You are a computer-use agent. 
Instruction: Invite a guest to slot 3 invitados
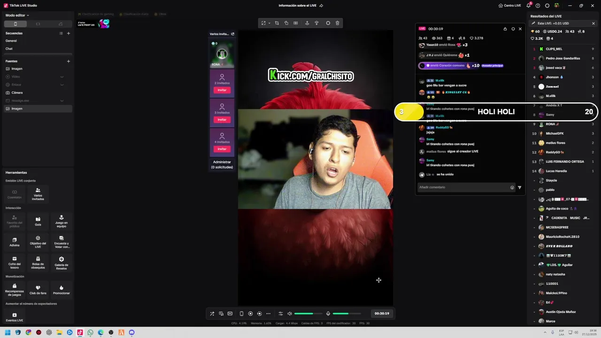pos(222,120)
